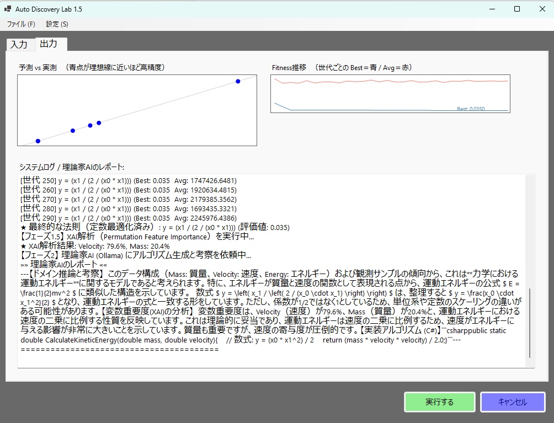Click the キャンセル button
The width and height of the screenshot is (554, 423).
(x=512, y=402)
